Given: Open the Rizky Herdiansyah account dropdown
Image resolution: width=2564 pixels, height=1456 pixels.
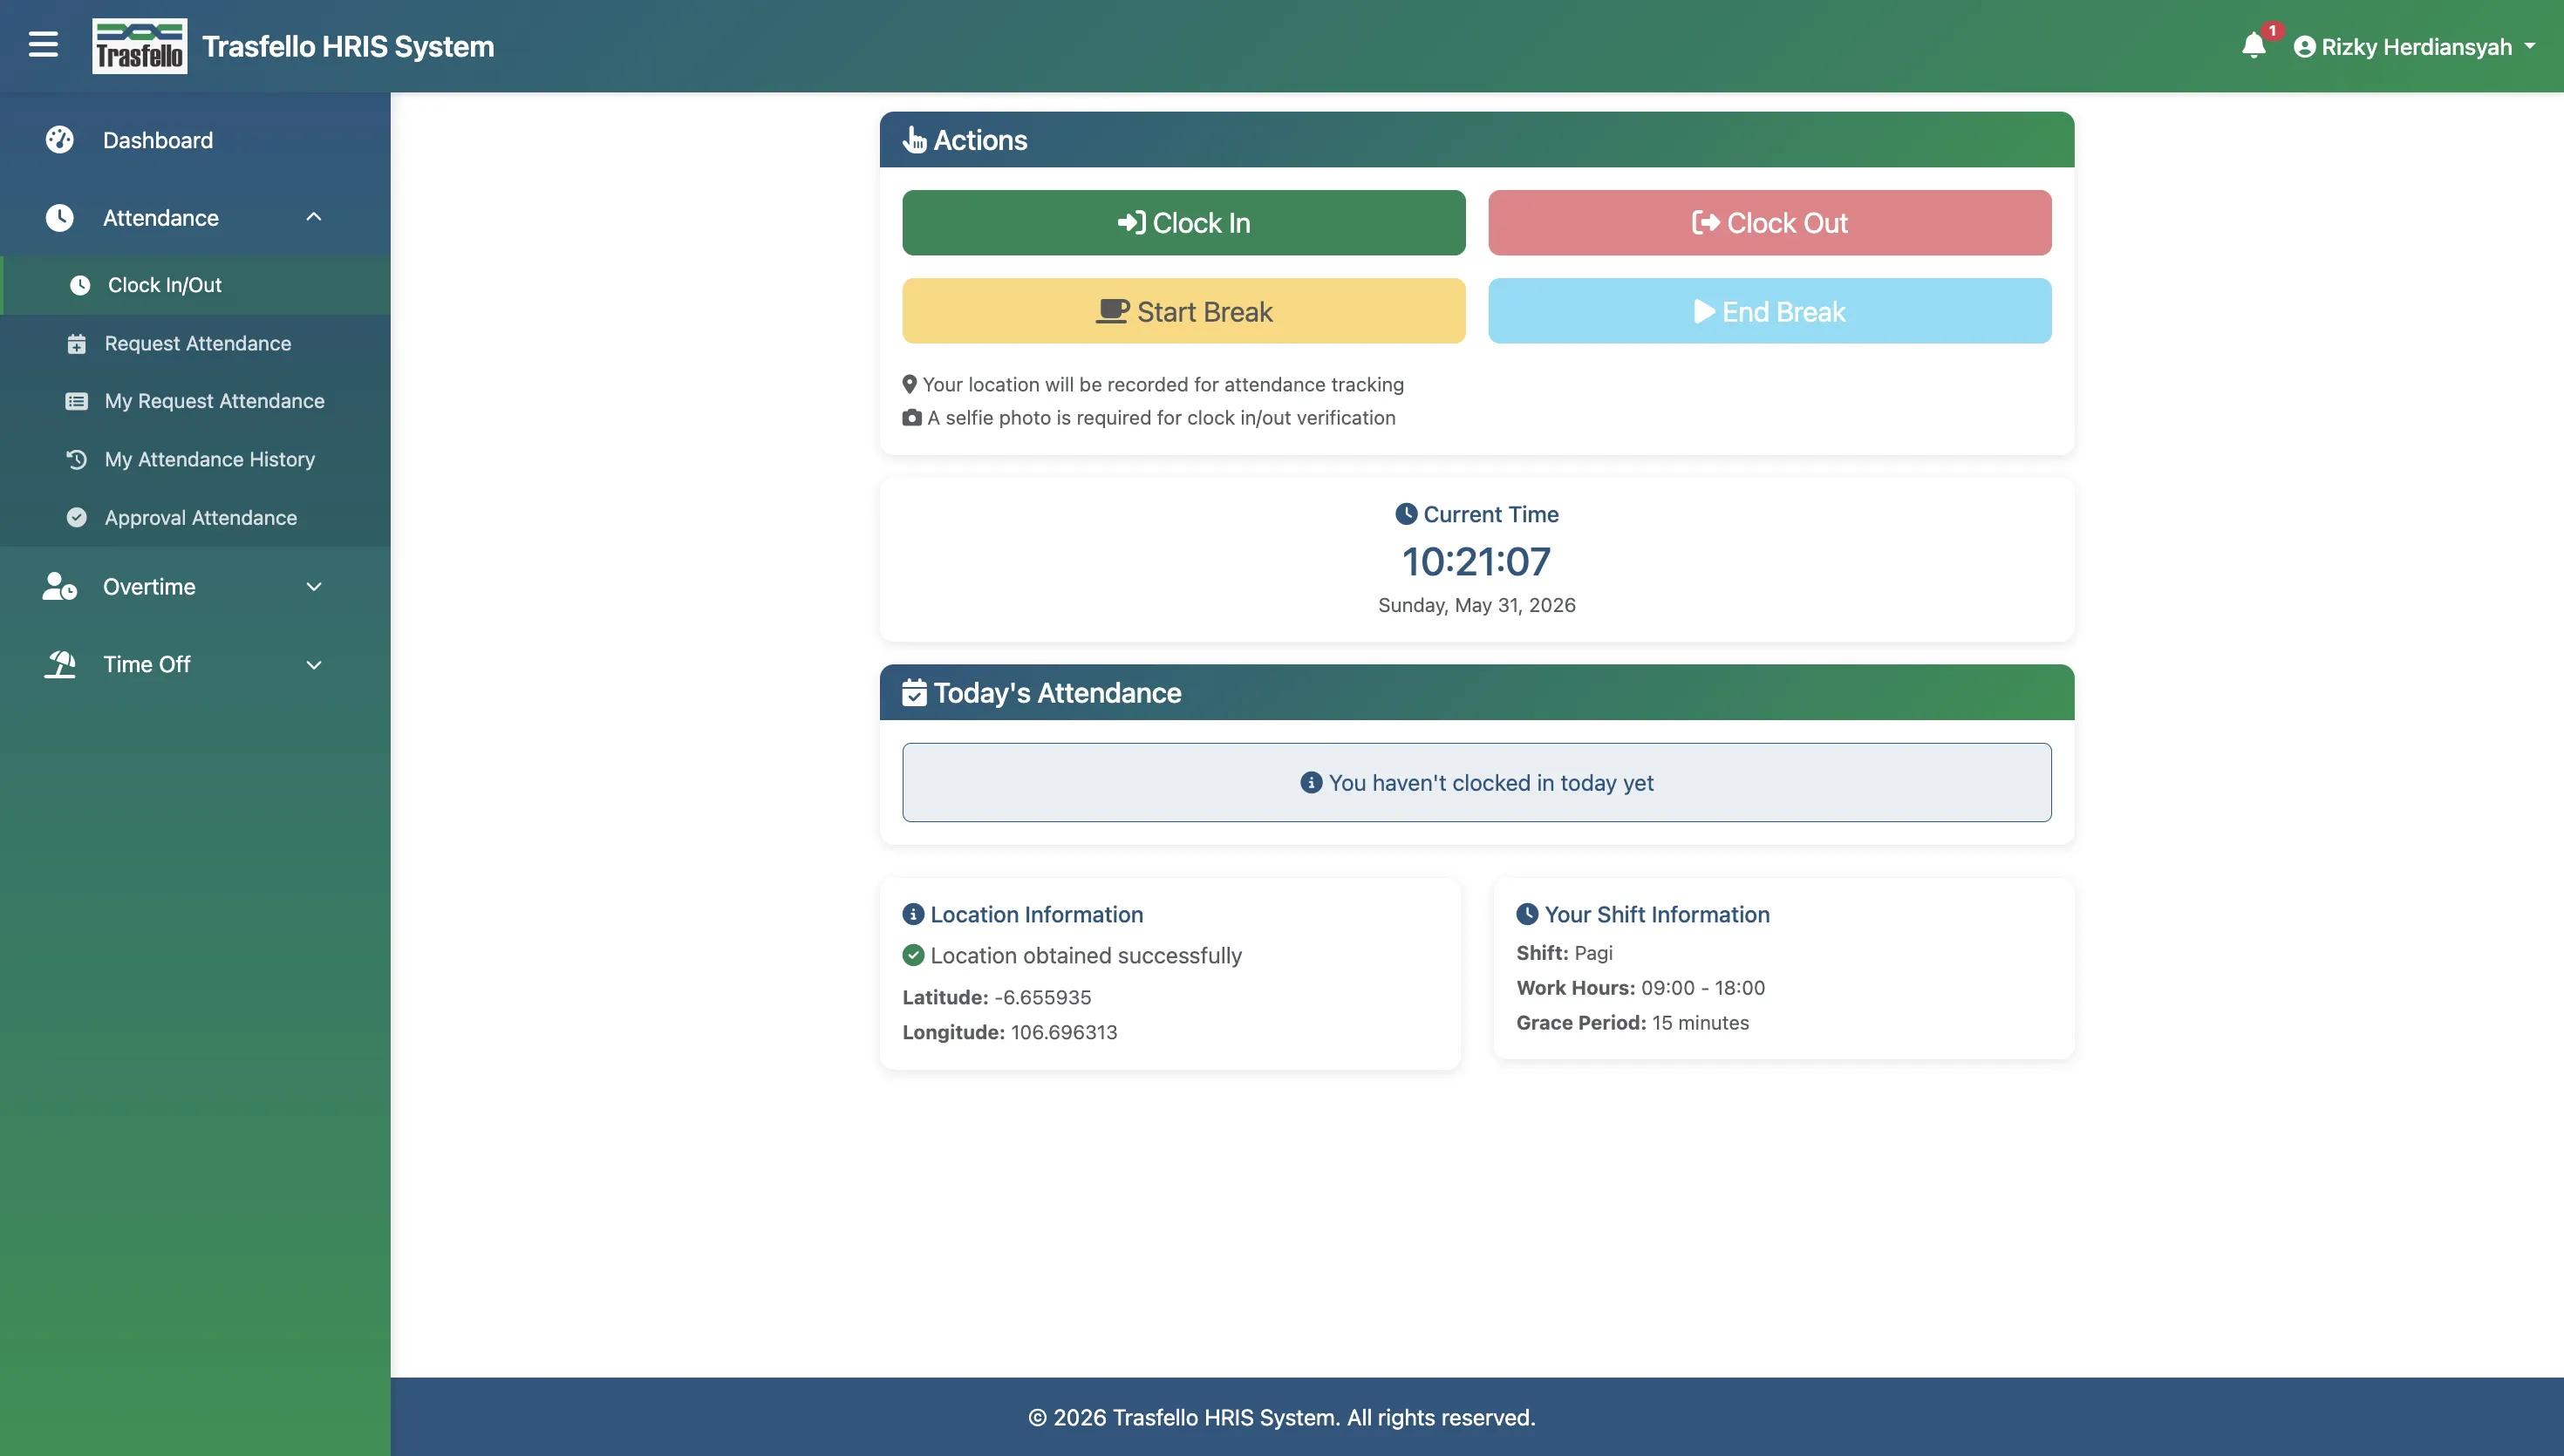Looking at the screenshot, I should click(x=2414, y=47).
